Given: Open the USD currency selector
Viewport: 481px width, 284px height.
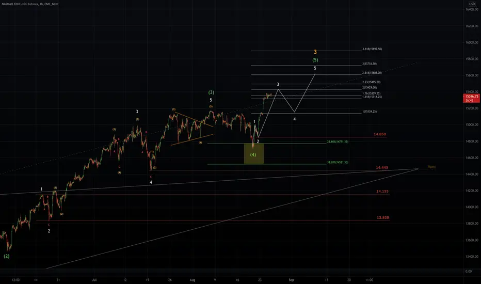Looking at the screenshot, I should [472, 4].
